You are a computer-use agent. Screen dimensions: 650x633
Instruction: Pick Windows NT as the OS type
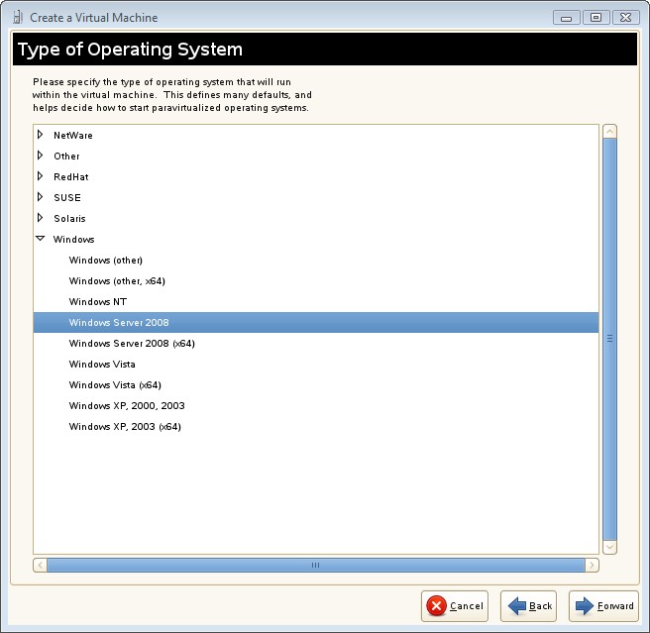click(x=98, y=302)
